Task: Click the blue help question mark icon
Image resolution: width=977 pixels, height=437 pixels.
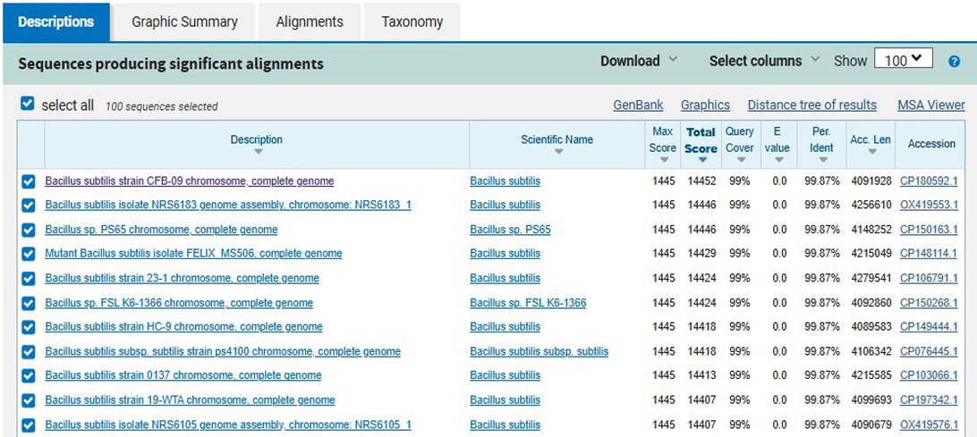Action: pos(954,62)
